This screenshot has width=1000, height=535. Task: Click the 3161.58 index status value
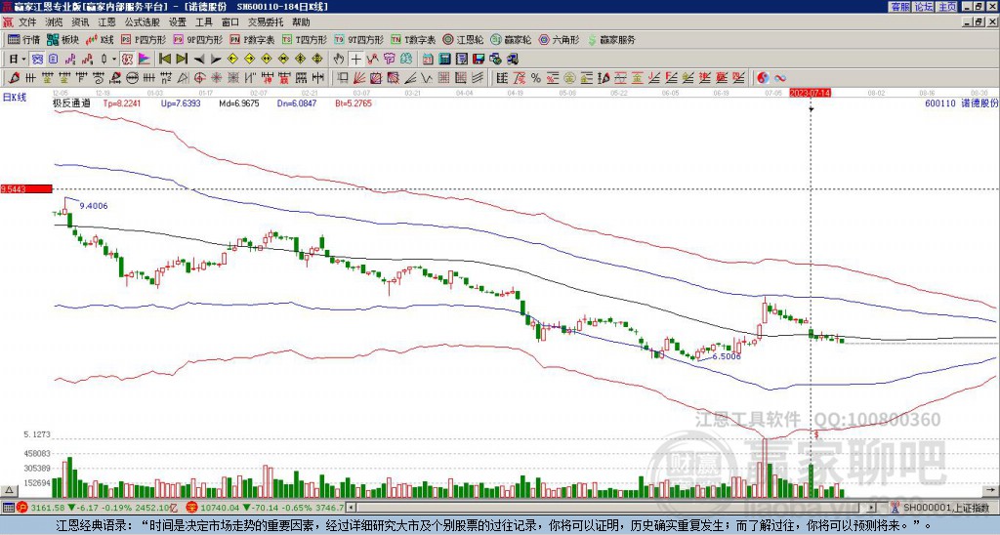click(x=48, y=508)
